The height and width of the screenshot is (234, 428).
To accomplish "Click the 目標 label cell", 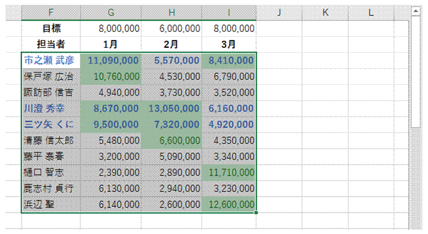I will tap(51, 28).
